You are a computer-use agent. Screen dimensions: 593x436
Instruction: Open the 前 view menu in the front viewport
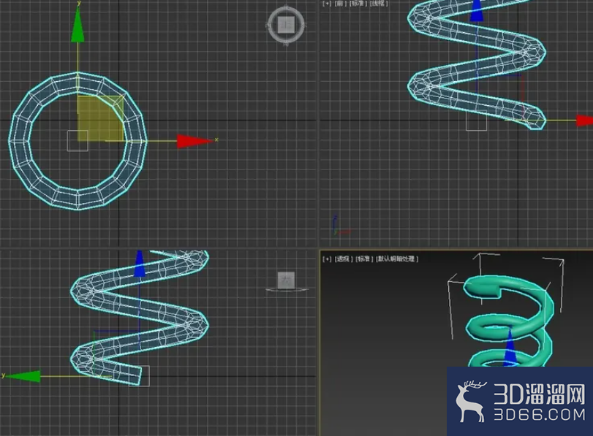click(341, 3)
